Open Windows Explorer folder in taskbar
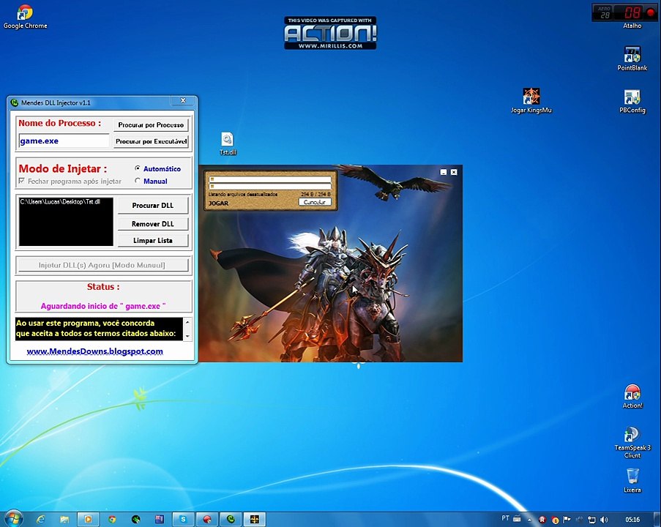Screen dimensions: 661x527 pos(64,519)
